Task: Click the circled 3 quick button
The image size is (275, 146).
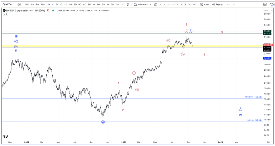Action: (x=173, y=4)
